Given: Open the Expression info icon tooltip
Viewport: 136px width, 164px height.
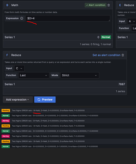Looking at the screenshot, I should 22,18.
